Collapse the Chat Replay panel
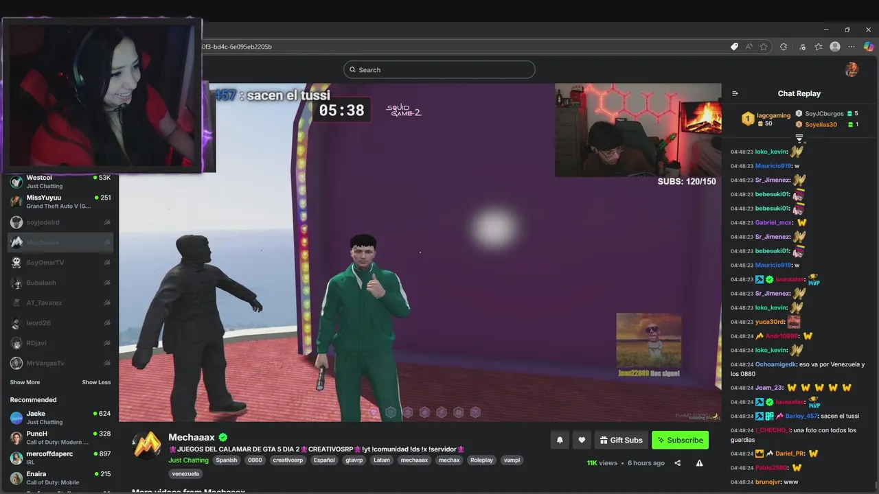This screenshot has height=494, width=879. click(x=735, y=93)
